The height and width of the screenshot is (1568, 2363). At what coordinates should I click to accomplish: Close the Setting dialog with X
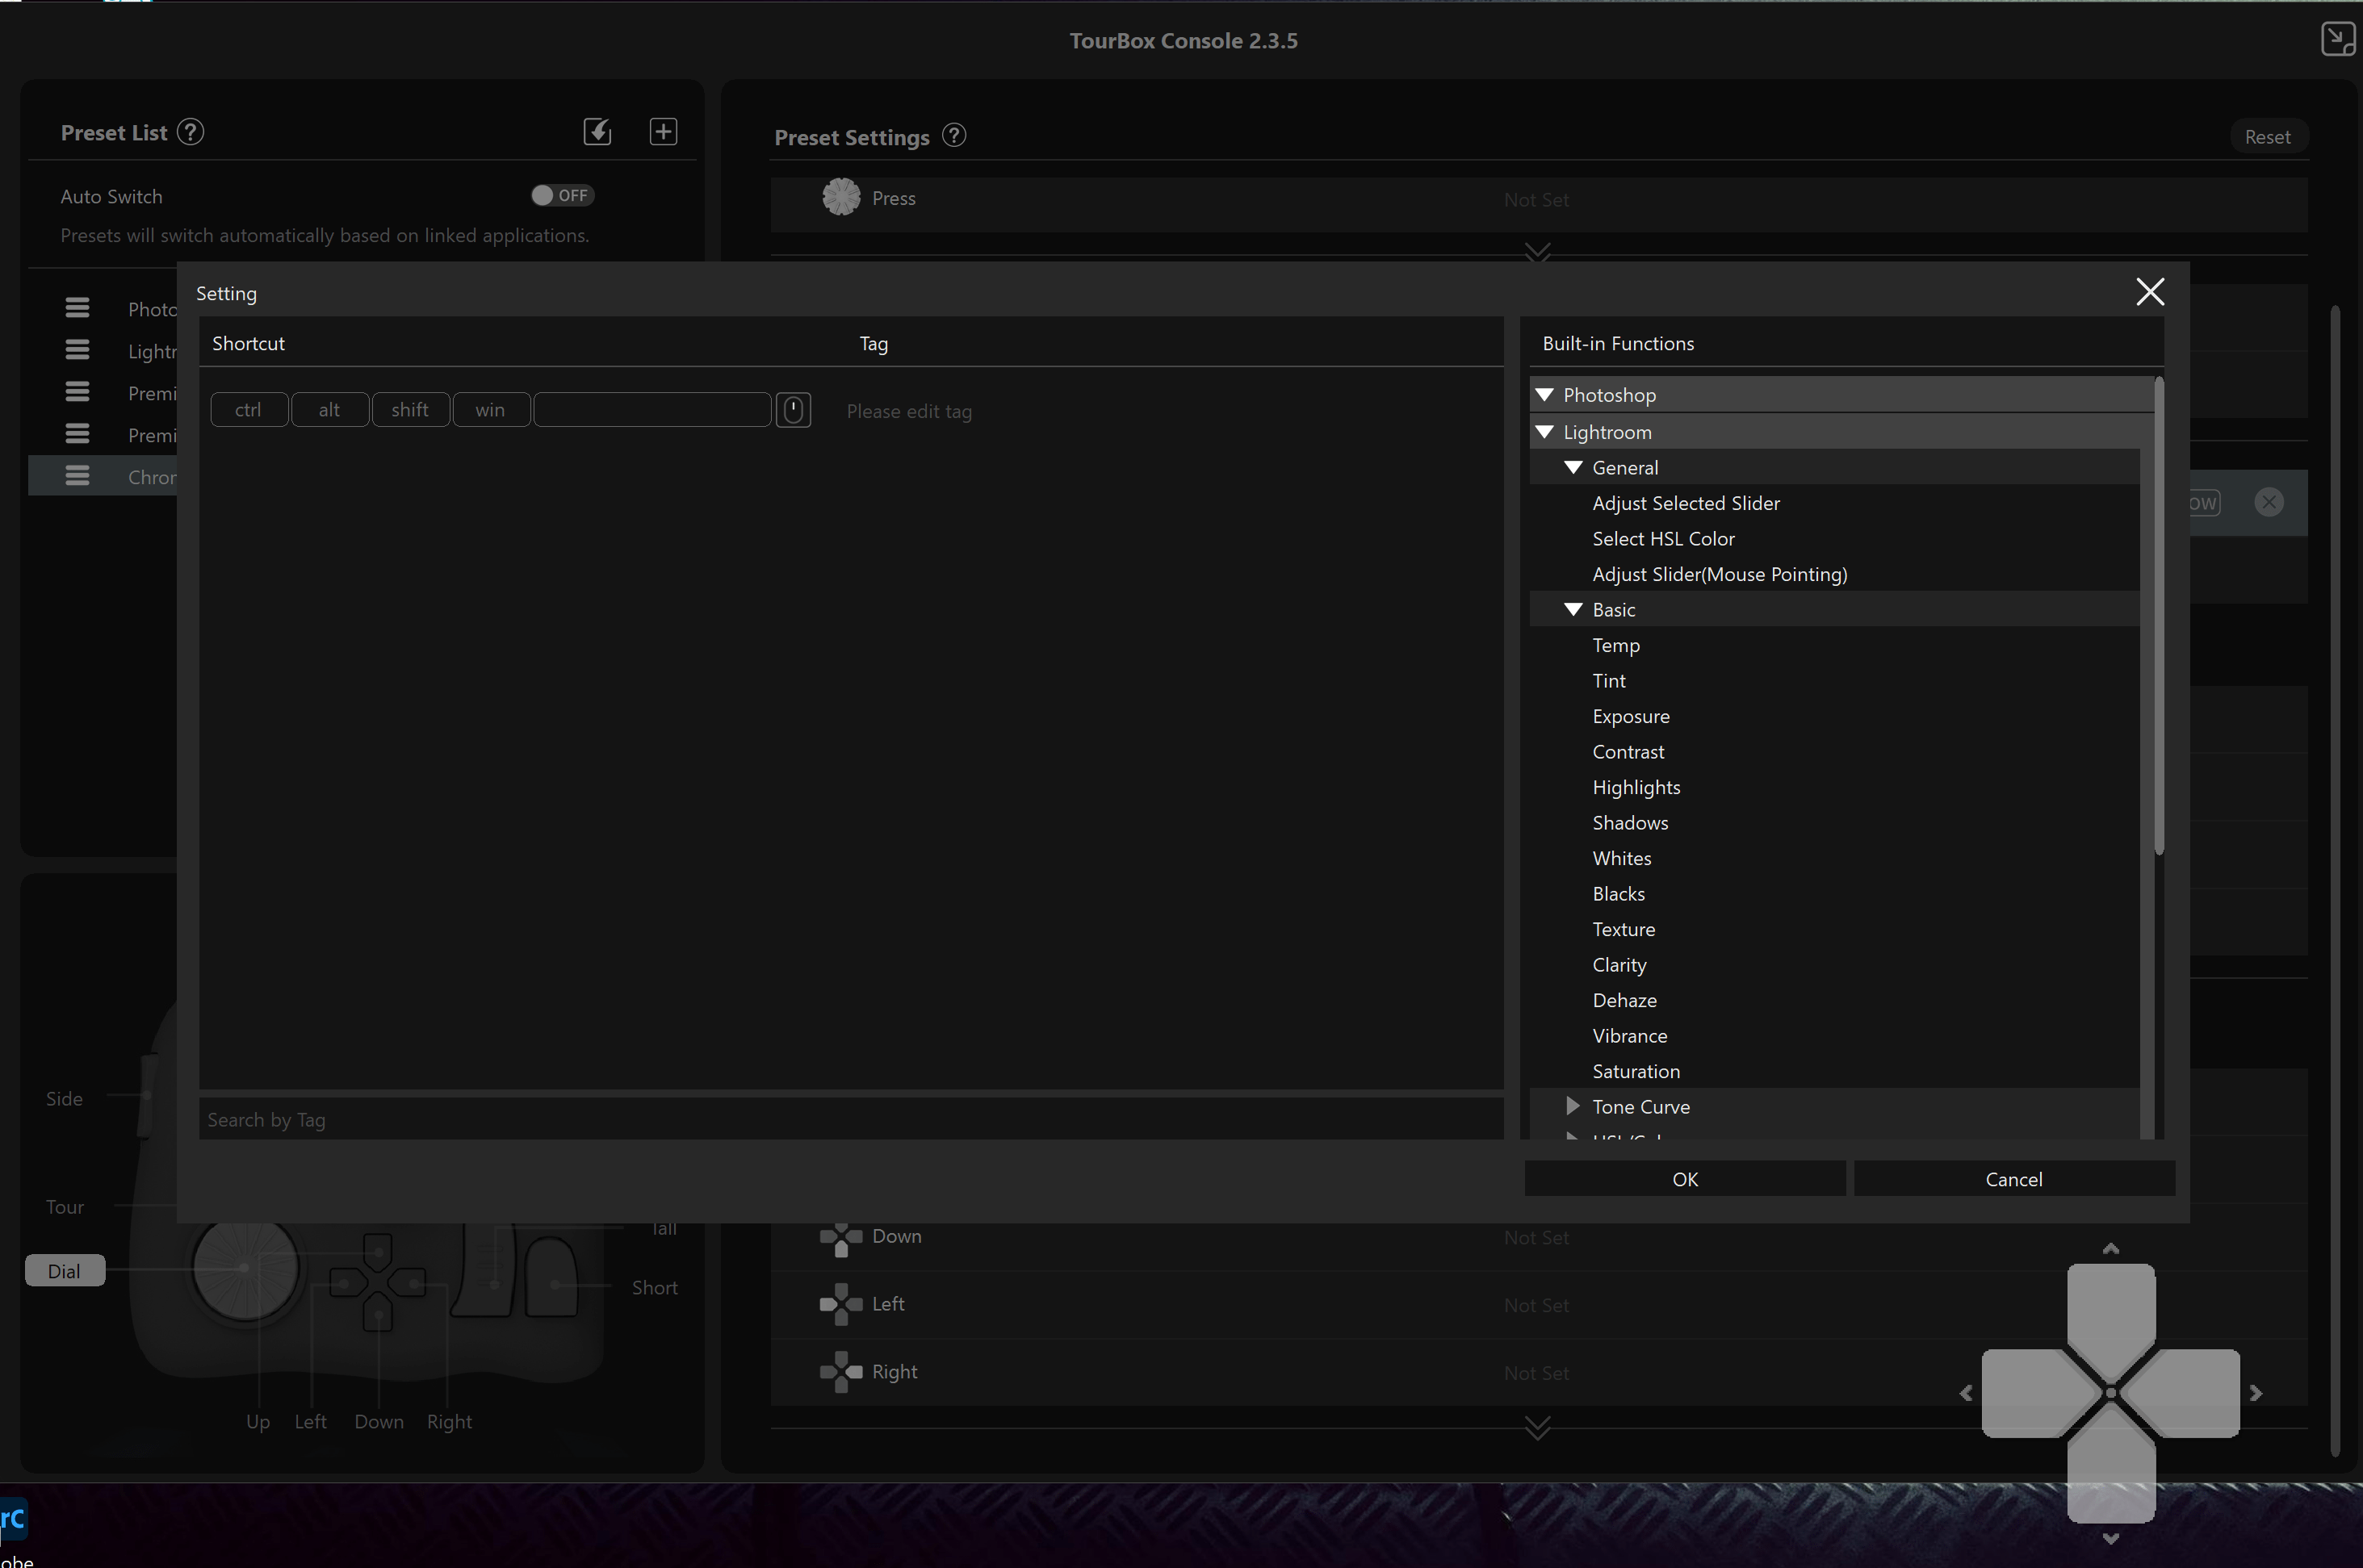[2150, 291]
